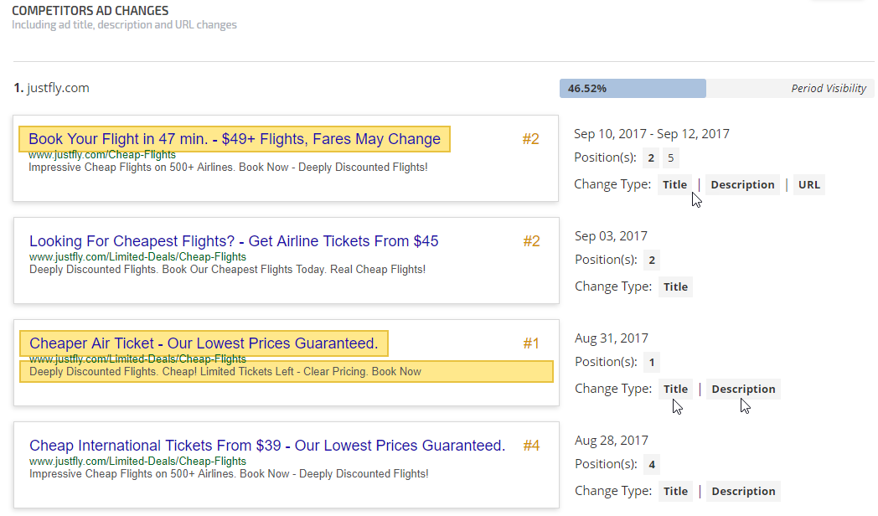The width and height of the screenshot is (878, 516).
Task: Click the Title tag for Aug 31, 2017
Action: coord(675,390)
